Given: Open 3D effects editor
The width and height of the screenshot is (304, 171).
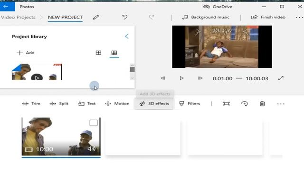Looking at the screenshot, I should [154, 104].
